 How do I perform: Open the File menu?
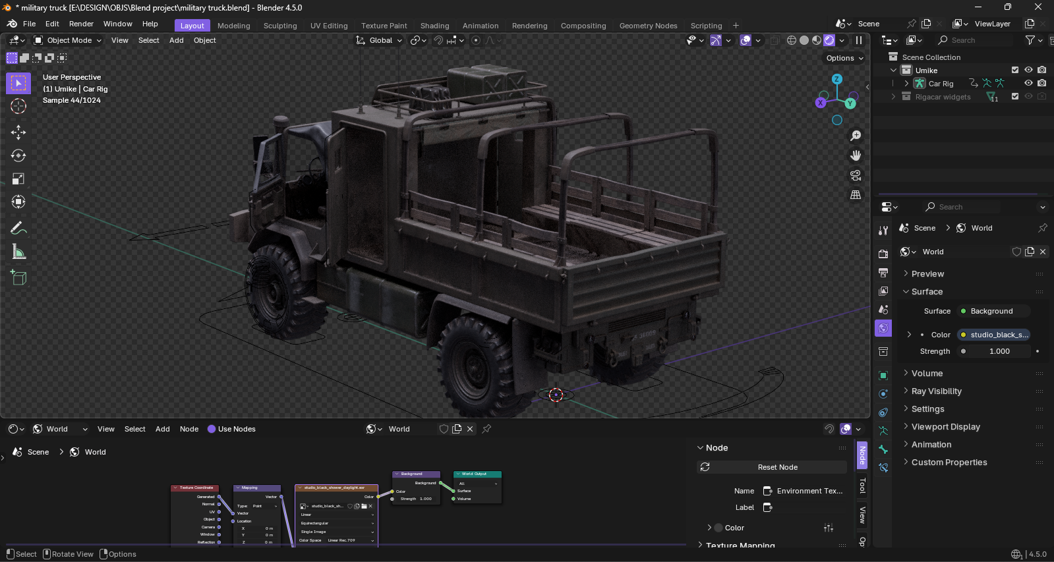[29, 24]
